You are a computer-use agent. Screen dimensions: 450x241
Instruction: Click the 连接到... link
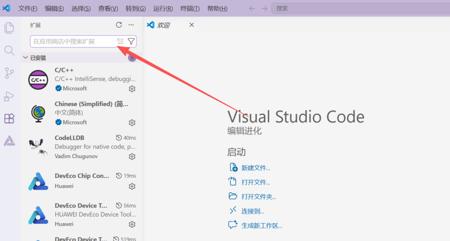point(252,211)
